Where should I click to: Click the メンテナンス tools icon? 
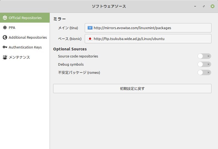pyautogui.click(x=5, y=57)
